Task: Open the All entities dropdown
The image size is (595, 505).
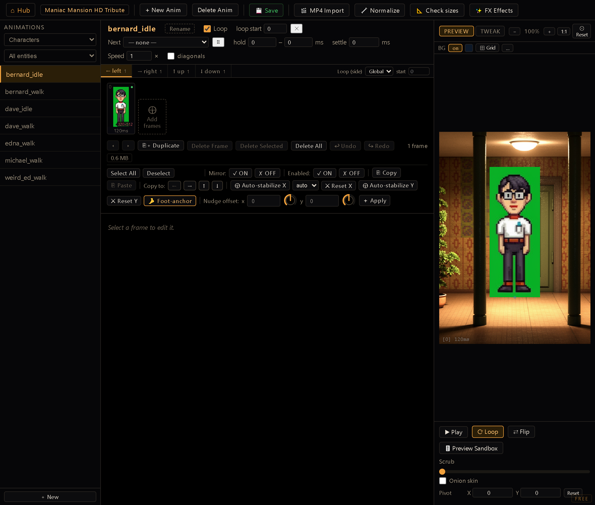Action: point(50,56)
